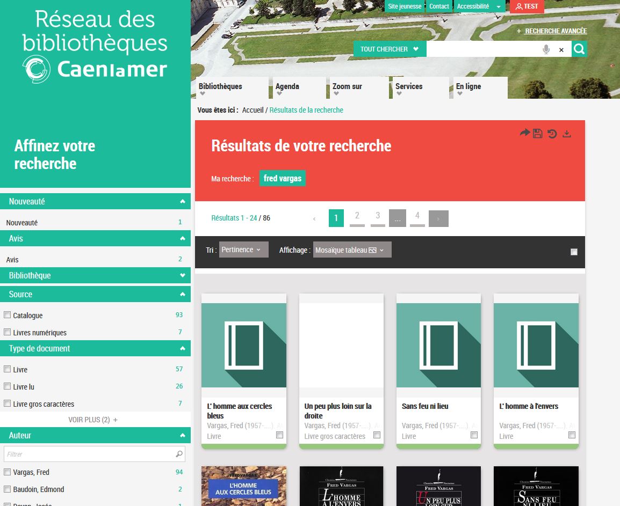This screenshot has height=506, width=620.
Task: Click the magnifying glass search button
Action: [x=579, y=49]
